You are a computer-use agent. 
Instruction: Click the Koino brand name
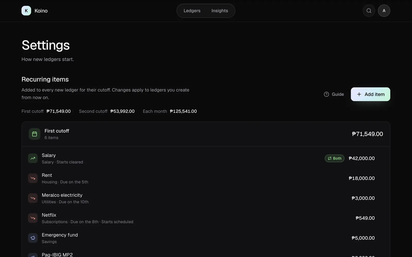(x=41, y=11)
